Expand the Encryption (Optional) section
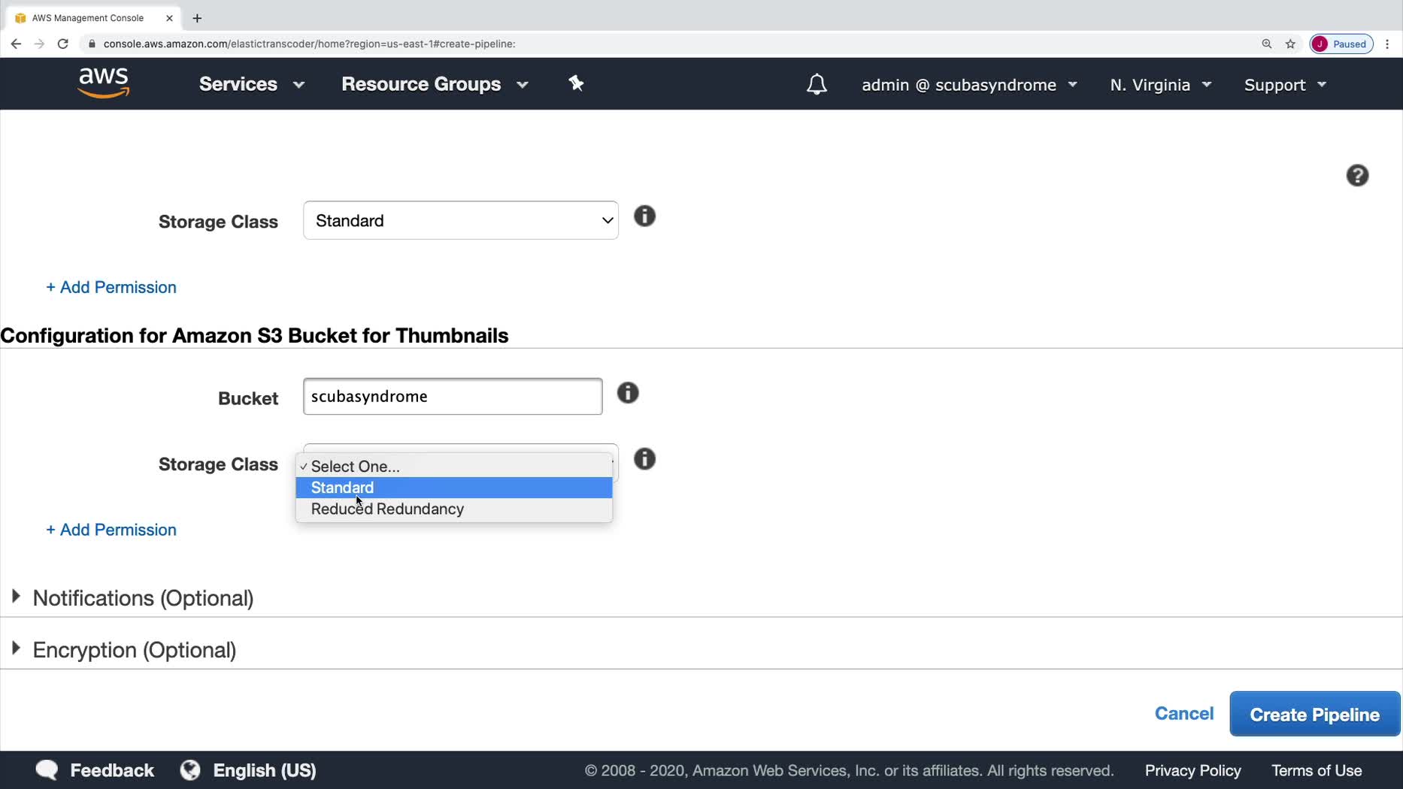1403x789 pixels. click(x=134, y=650)
